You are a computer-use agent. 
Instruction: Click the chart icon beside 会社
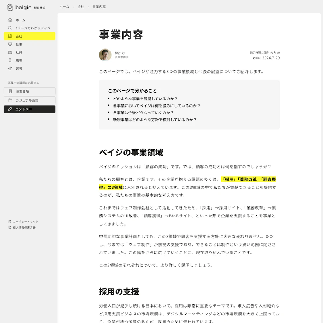10,36
